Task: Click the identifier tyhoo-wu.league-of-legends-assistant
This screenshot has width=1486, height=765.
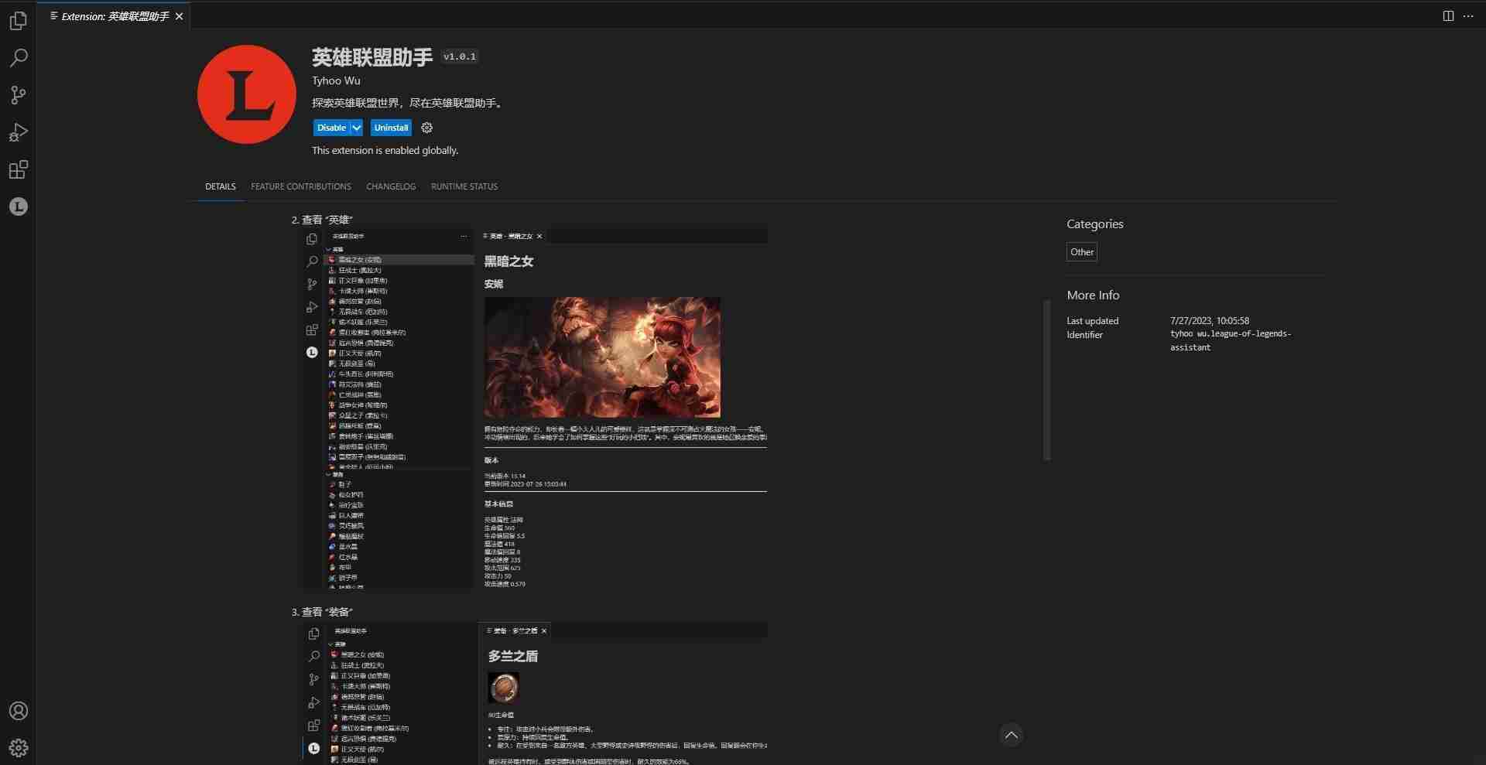Action: coord(1231,340)
